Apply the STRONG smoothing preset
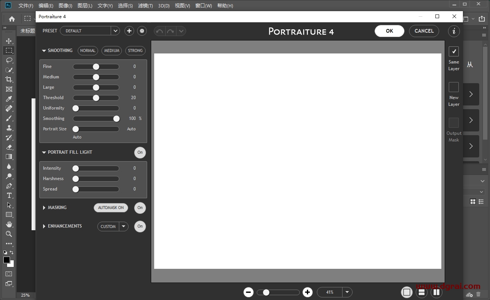 pos(135,51)
